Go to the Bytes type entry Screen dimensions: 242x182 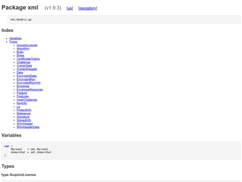20,55
